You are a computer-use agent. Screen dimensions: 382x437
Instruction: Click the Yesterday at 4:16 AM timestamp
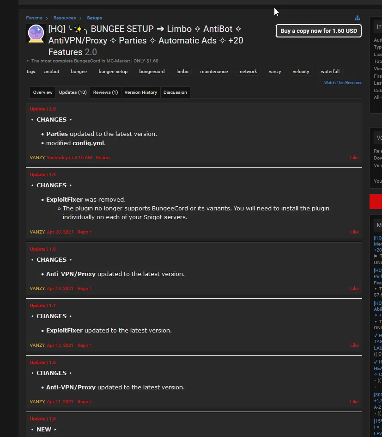(x=69, y=158)
